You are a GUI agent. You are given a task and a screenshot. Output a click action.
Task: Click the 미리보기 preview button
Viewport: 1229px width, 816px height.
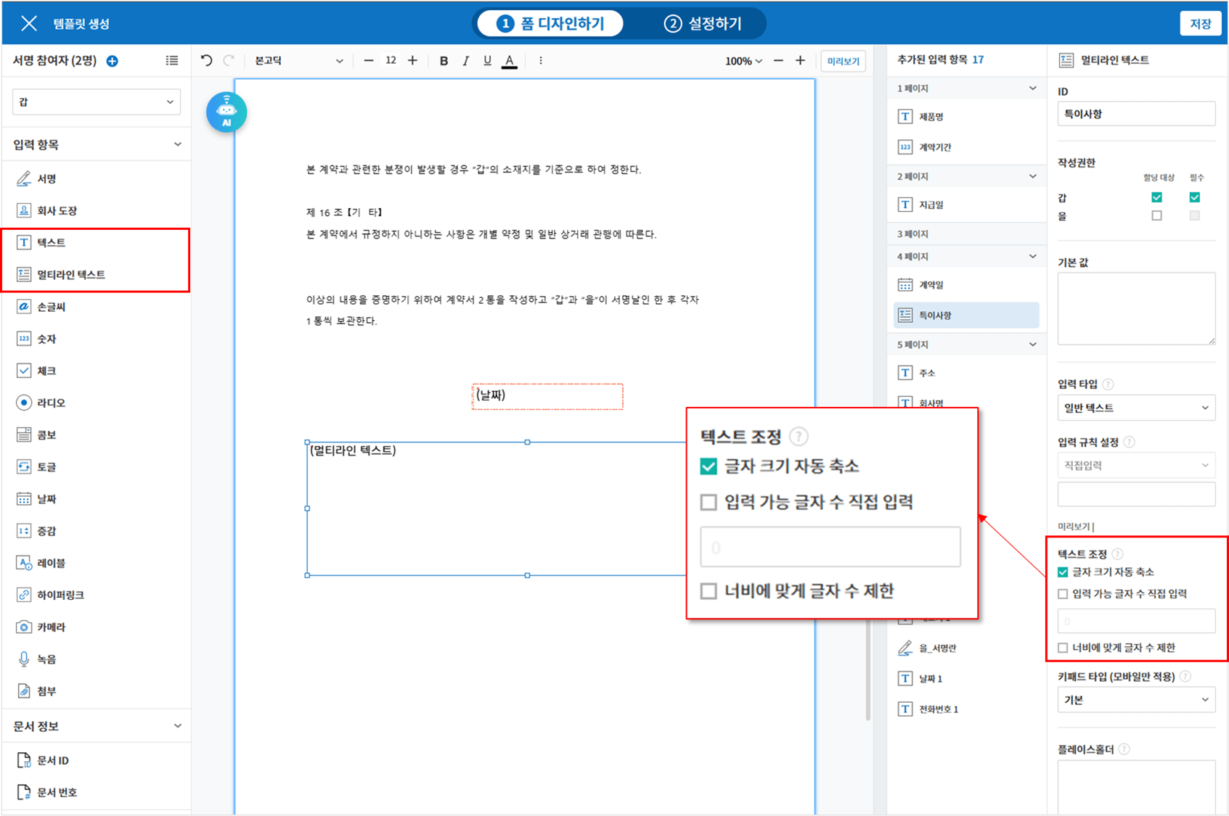coord(843,61)
